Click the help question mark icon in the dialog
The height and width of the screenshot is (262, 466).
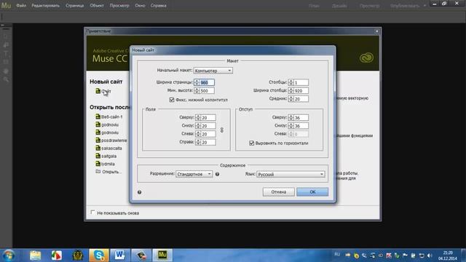click(x=139, y=192)
